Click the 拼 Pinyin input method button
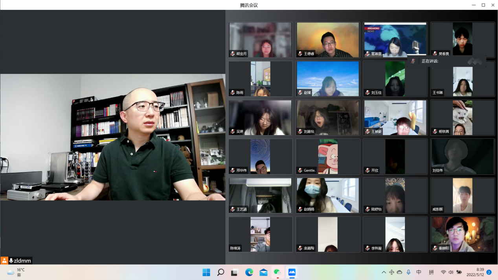 431,272
